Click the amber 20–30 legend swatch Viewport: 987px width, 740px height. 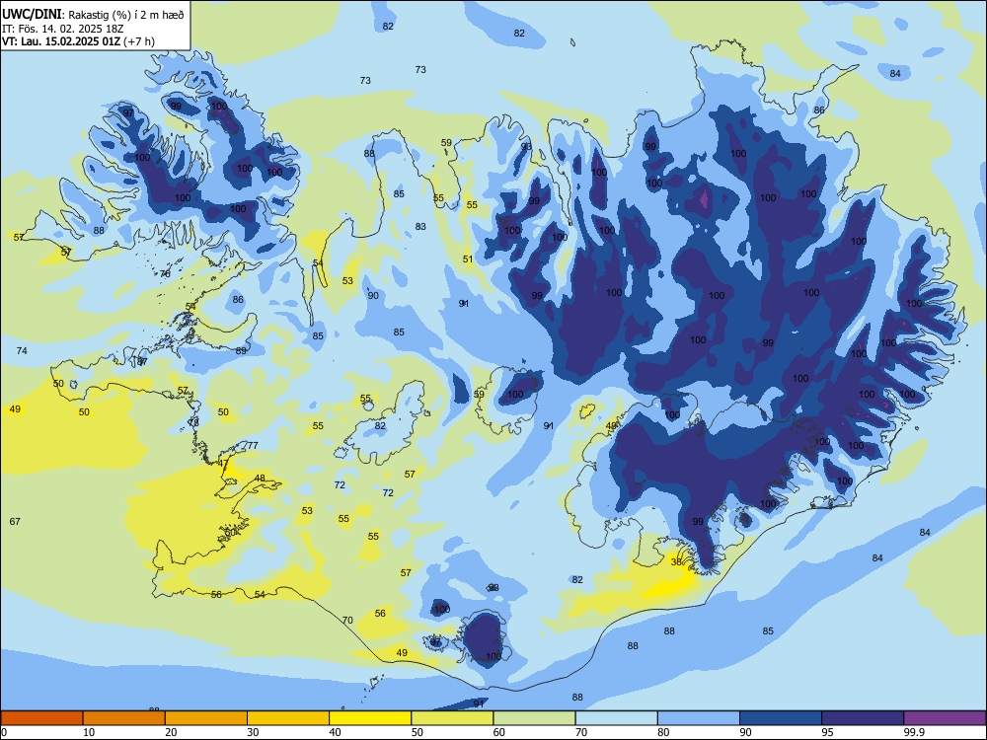[206, 718]
